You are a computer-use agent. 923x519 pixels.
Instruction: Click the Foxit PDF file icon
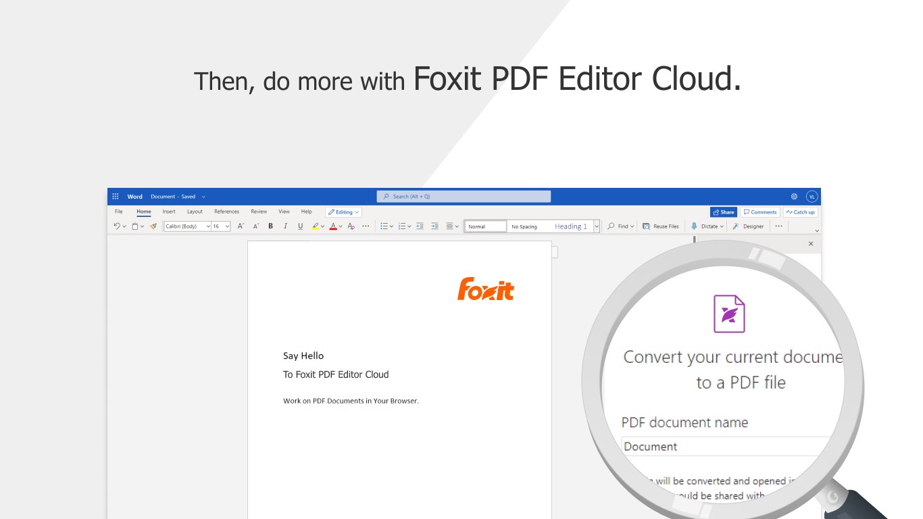pos(729,314)
